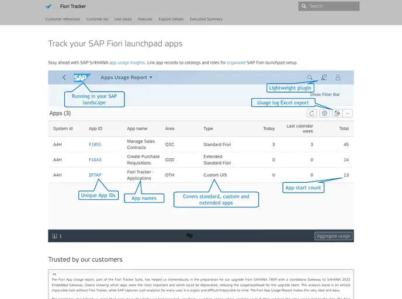Screen dimensions: 402x299
Task: Click the App name column header
Action: pos(137,128)
